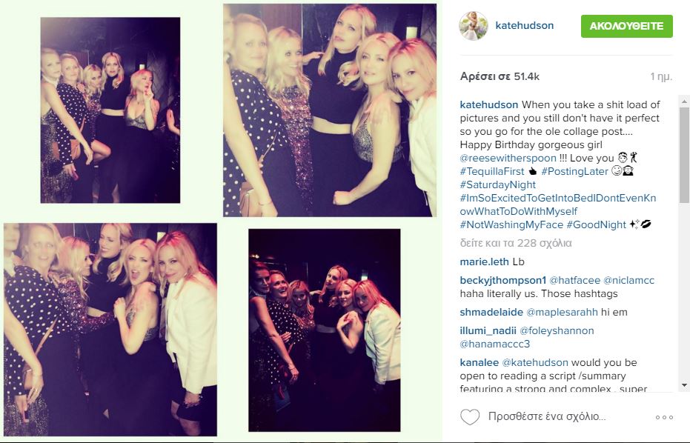The image size is (690, 443).
Task: Open marie.leth commenter profile
Action: tap(484, 262)
